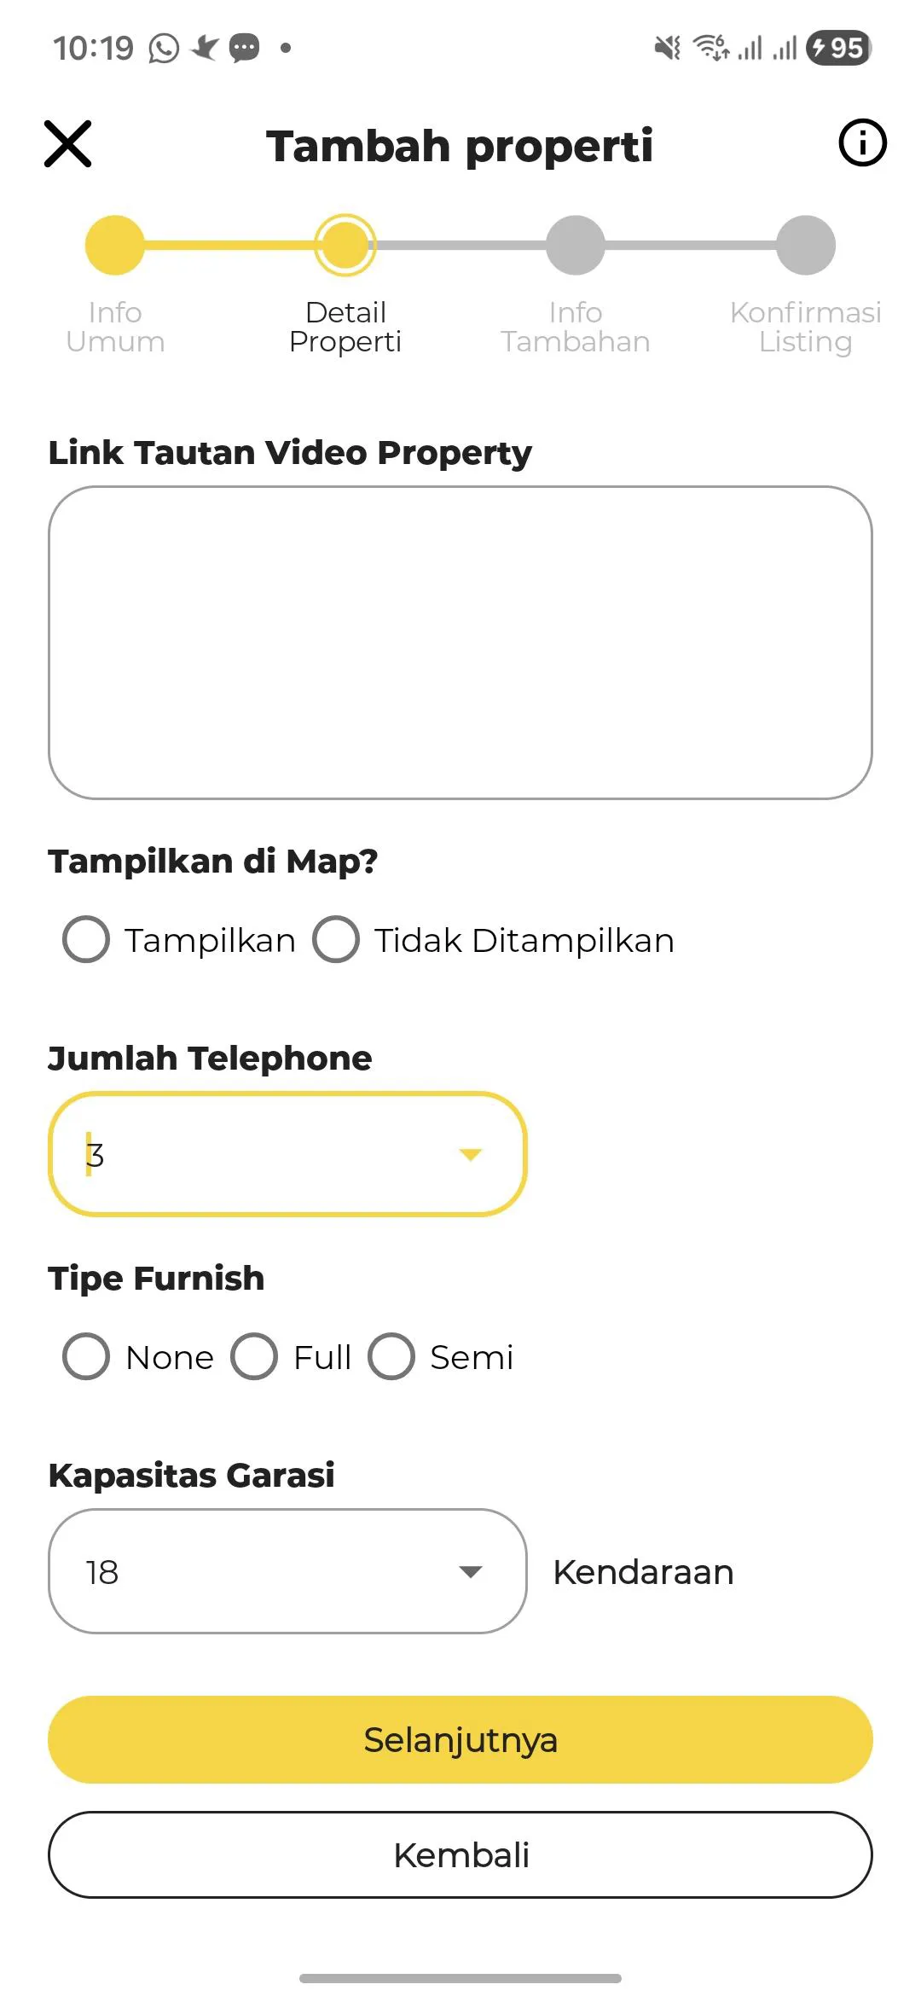This screenshot has width=921, height=1996.
Task: Jump to Info Tambahan step circle
Action: 576,246
